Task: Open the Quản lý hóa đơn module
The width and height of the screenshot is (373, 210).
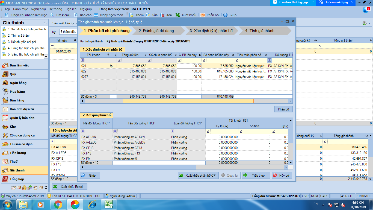Action: pos(25,118)
